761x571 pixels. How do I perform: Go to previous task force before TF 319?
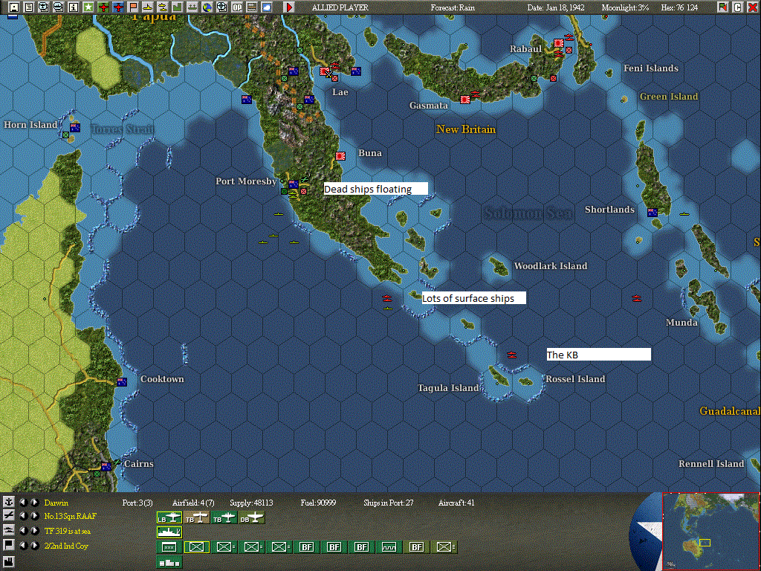point(23,531)
